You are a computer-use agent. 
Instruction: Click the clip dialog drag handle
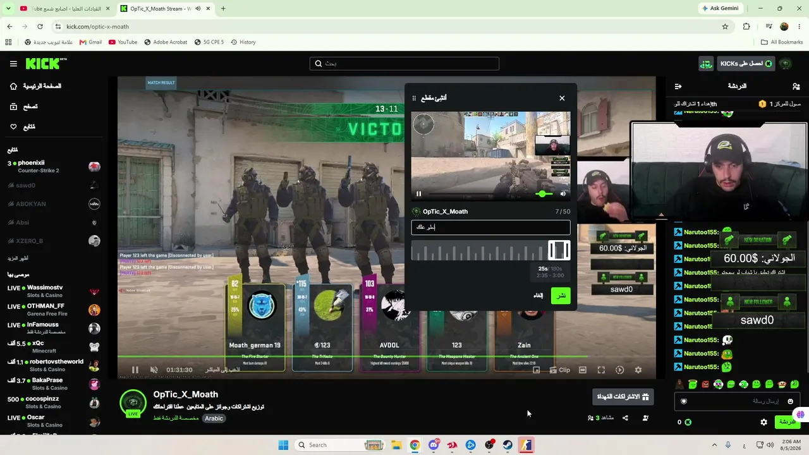coord(414,98)
